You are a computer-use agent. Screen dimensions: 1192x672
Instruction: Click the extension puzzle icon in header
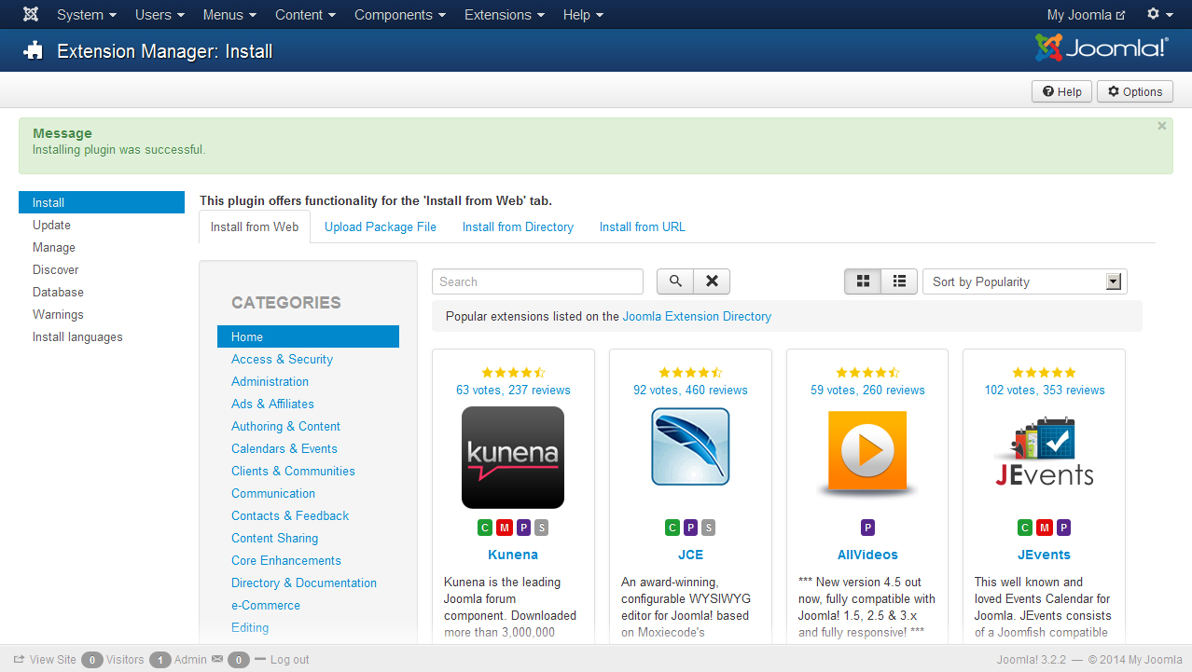click(34, 51)
